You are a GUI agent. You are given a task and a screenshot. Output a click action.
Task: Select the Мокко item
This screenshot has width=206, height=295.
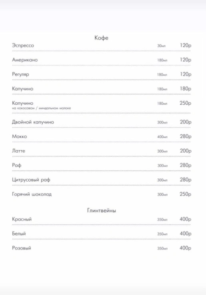[x=19, y=136]
